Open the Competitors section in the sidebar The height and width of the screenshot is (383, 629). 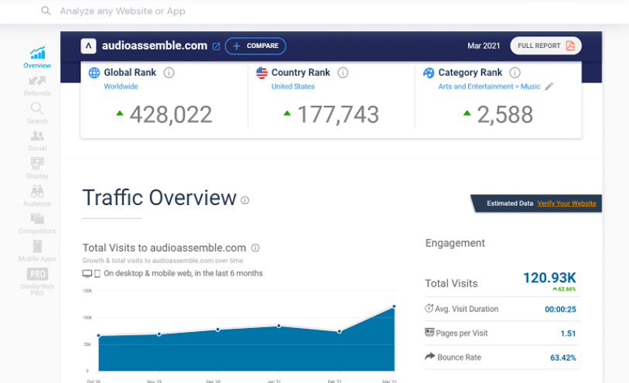click(37, 224)
